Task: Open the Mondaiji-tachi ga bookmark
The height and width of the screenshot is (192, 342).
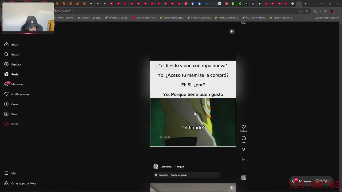Action: 227,18
